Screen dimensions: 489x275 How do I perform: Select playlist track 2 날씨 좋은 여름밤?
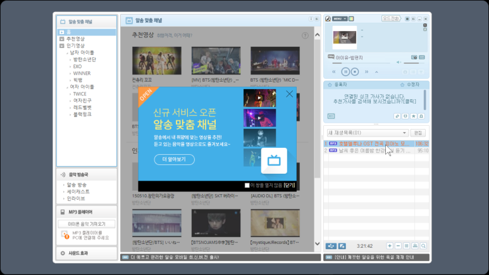pos(376,150)
